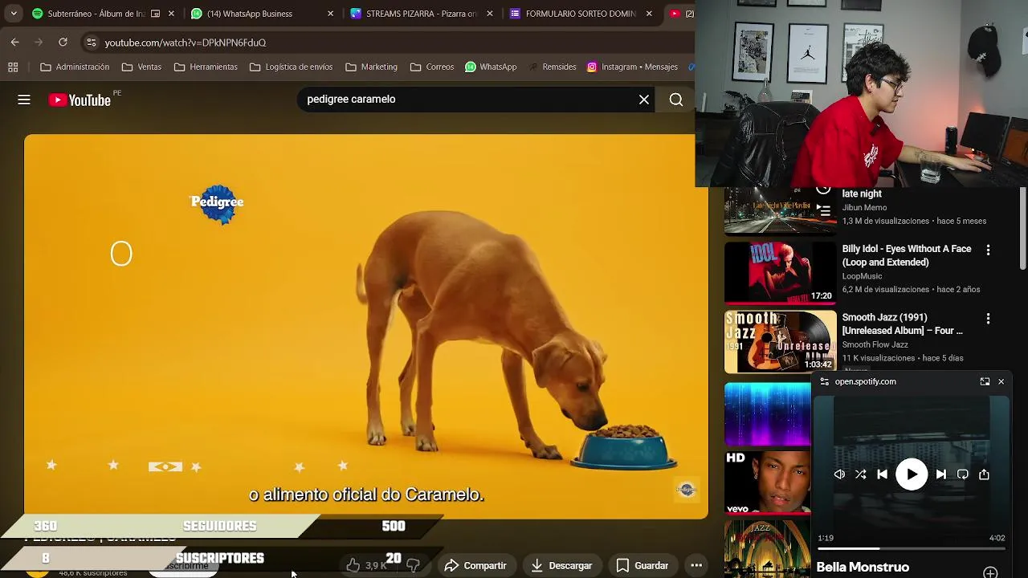Screen dimensions: 1028x578
Task: Return the picture-in-picture to its tab icon
Action: coord(985,382)
